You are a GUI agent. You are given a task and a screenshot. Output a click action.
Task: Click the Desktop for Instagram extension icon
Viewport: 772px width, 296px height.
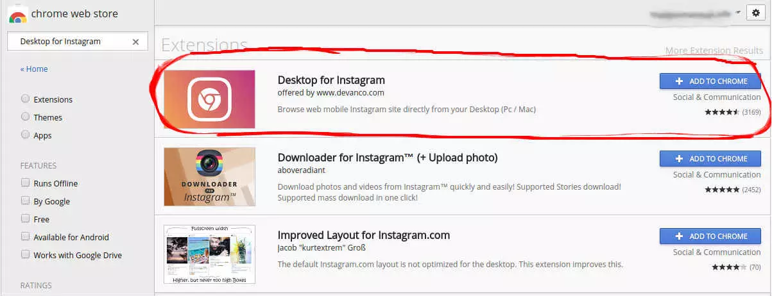pyautogui.click(x=209, y=99)
